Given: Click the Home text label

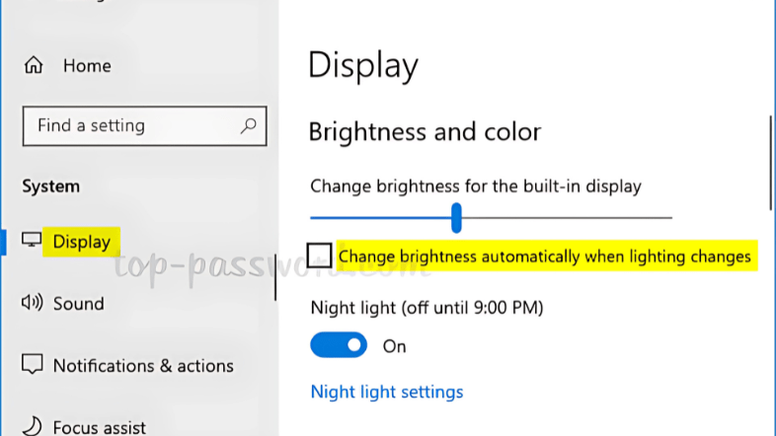Looking at the screenshot, I should pyautogui.click(x=87, y=66).
